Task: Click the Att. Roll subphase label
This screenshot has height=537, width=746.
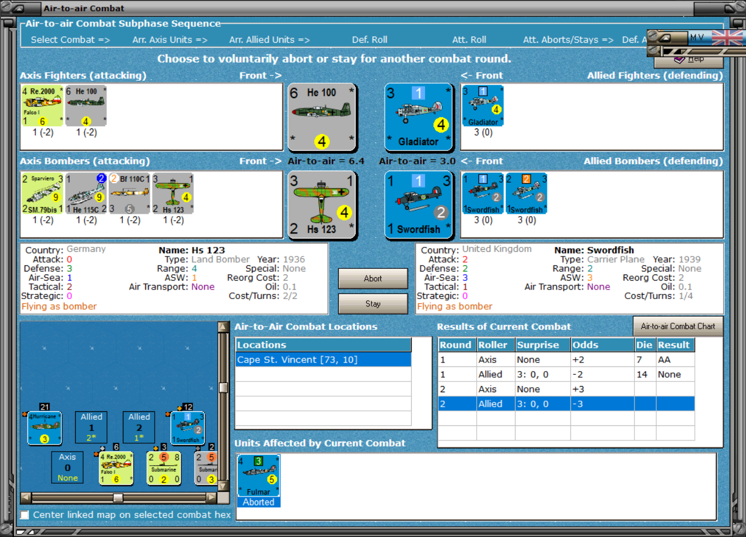Action: (x=469, y=40)
